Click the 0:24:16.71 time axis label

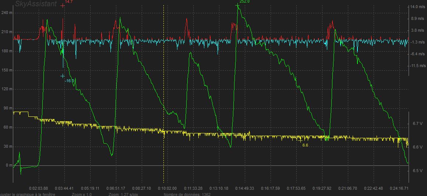[399, 188]
